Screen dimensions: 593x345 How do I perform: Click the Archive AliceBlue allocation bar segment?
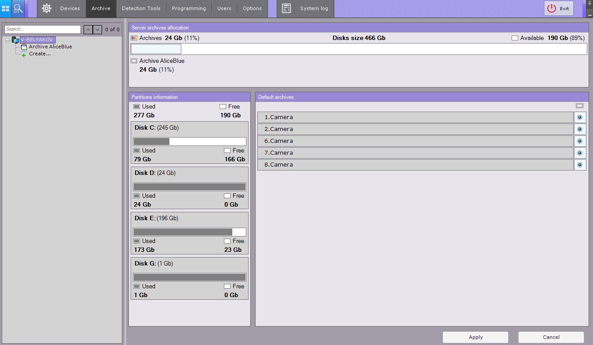[x=156, y=49]
